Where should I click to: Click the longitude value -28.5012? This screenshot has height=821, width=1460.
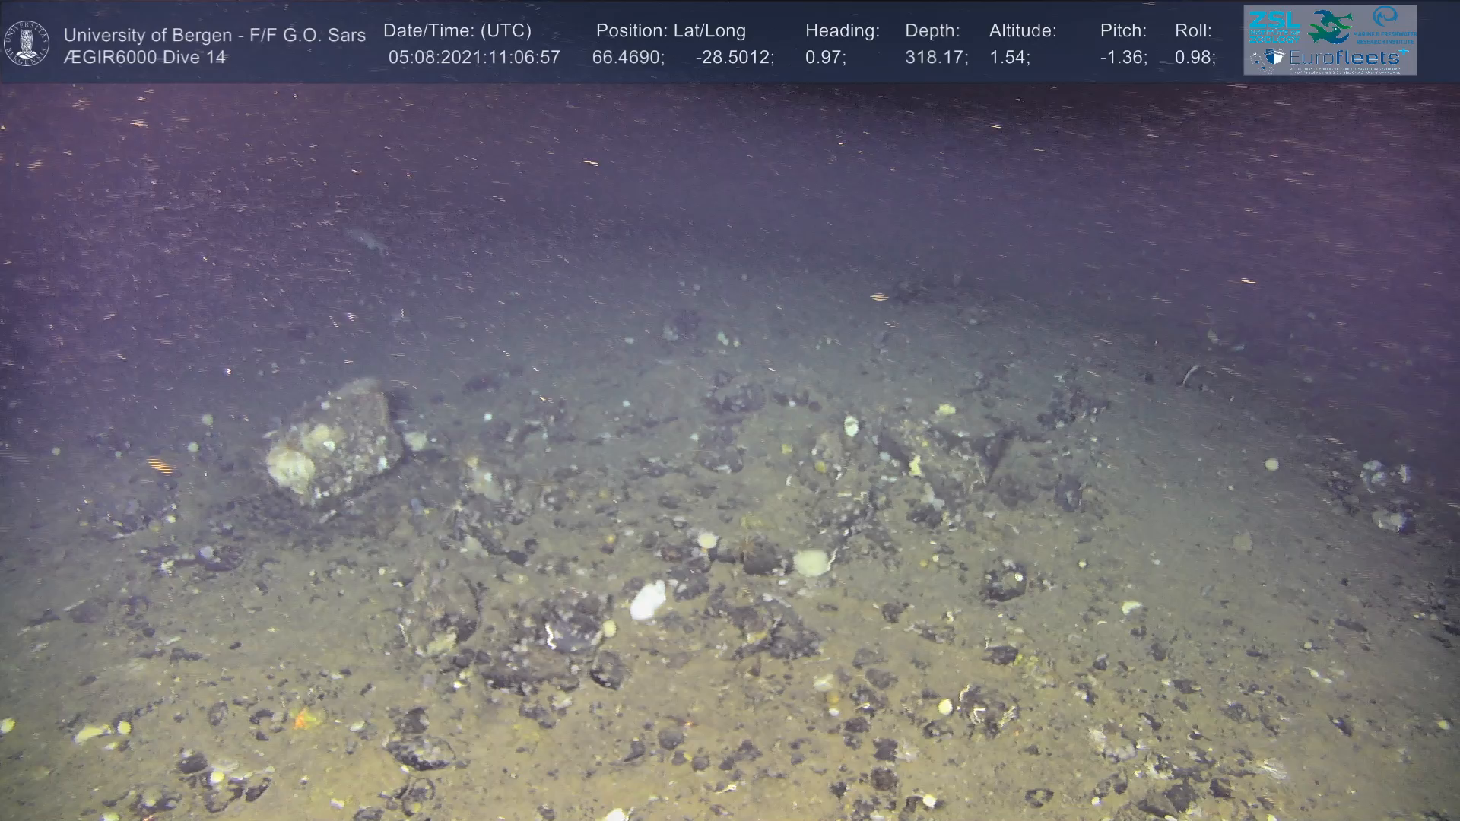(734, 58)
